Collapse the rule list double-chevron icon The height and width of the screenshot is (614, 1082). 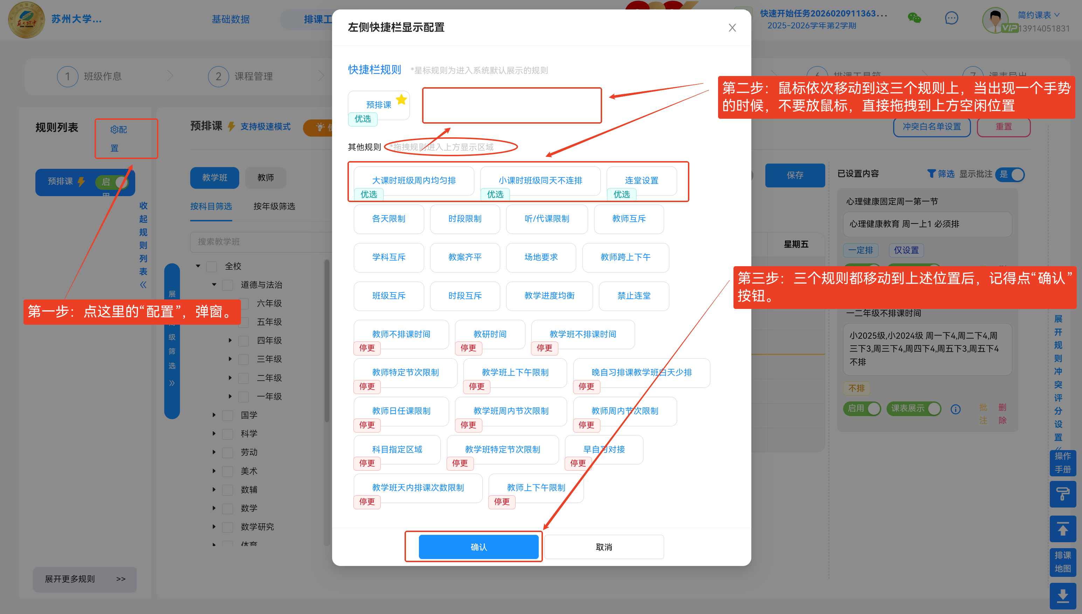click(143, 285)
